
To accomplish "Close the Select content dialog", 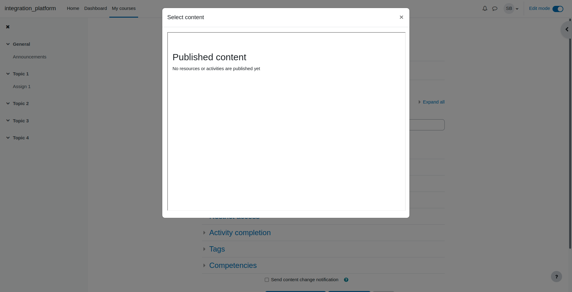I will coord(401,17).
